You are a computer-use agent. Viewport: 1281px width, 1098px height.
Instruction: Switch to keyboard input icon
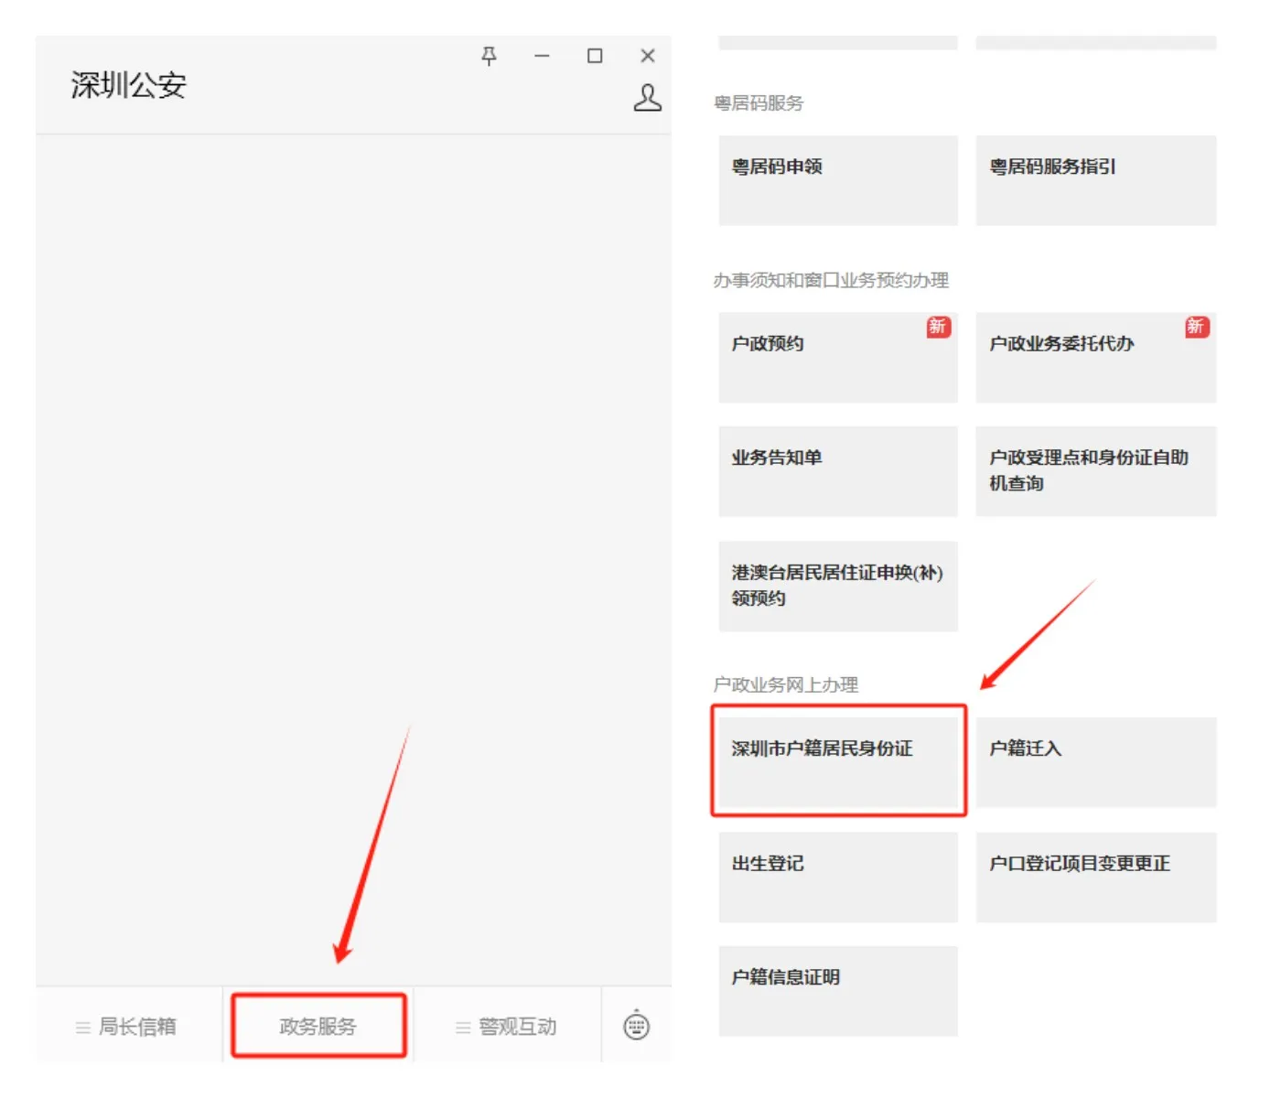point(637,1026)
